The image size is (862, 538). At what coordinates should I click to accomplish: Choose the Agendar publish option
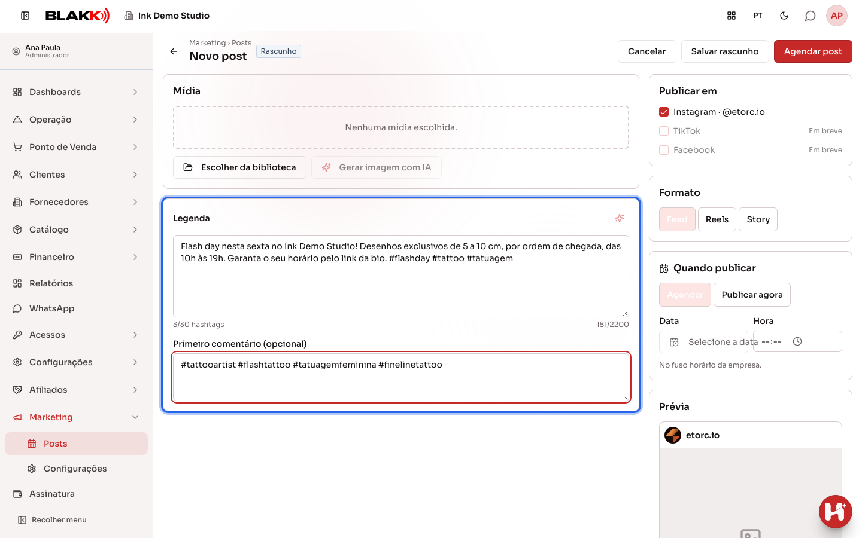685,295
